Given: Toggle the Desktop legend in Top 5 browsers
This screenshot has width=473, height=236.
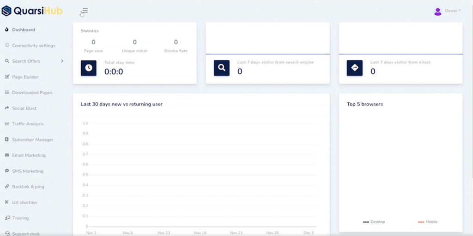Looking at the screenshot, I should pos(374,222).
